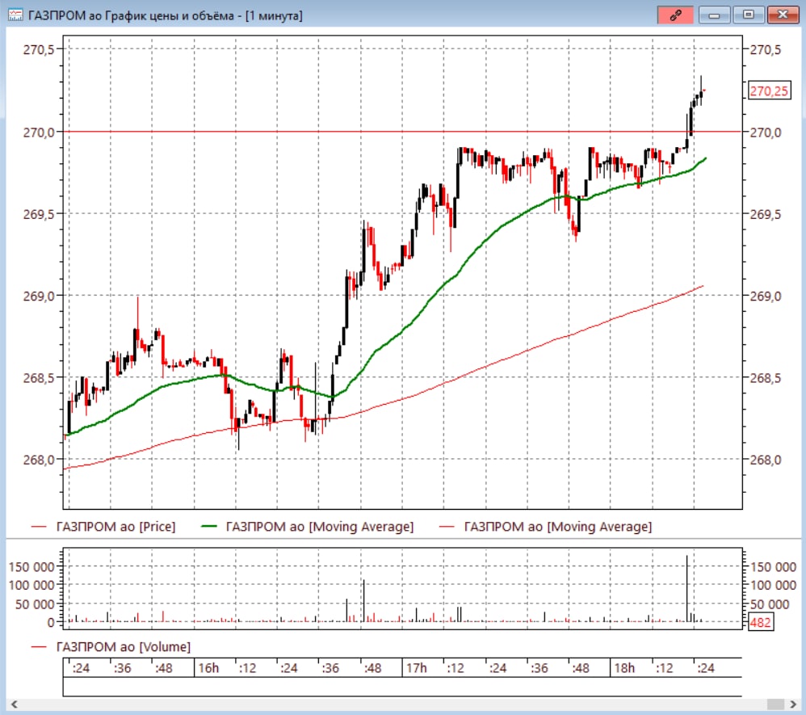Click the chart window icon beside ГАЗПРОМ title

point(15,15)
